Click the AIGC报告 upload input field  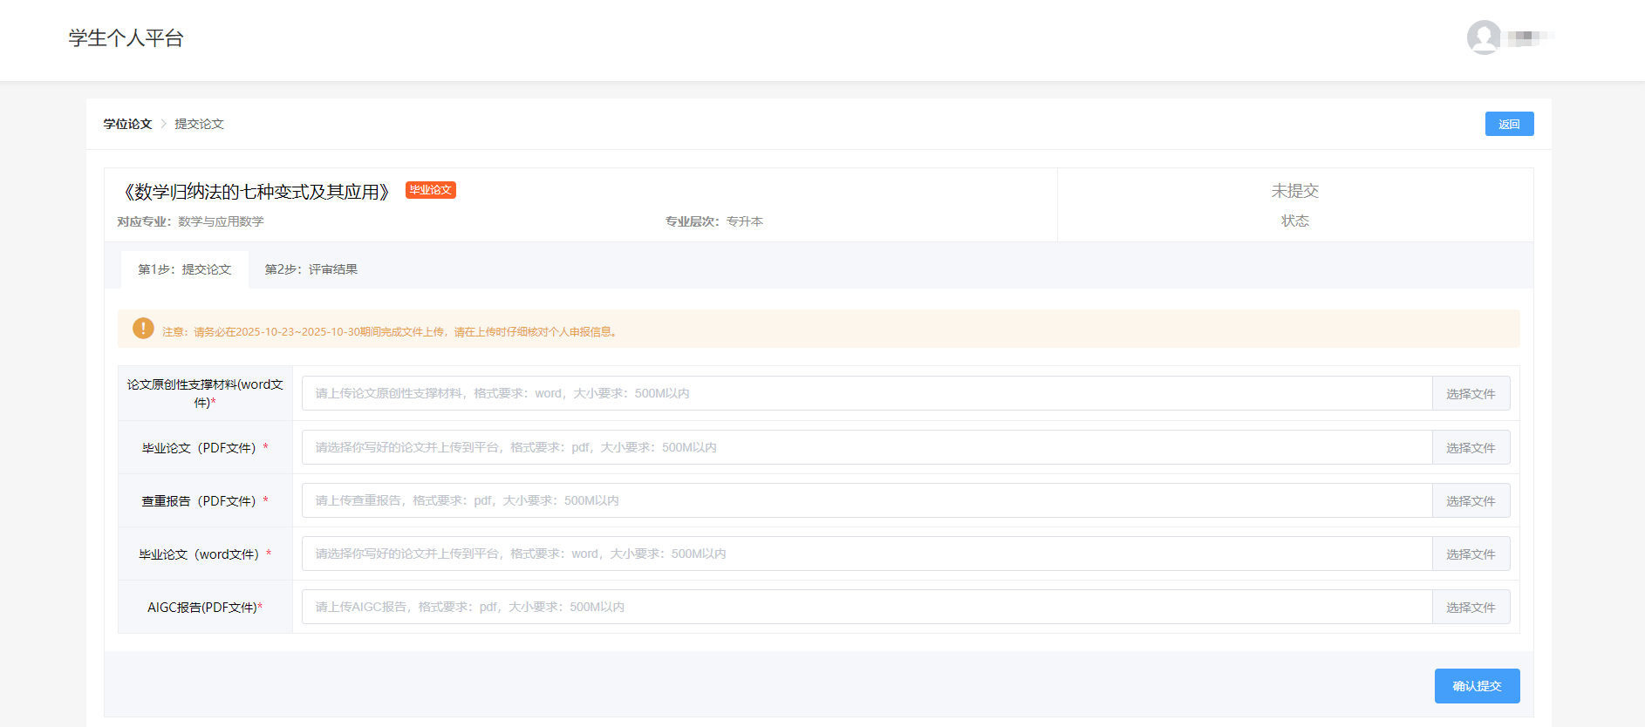866,608
